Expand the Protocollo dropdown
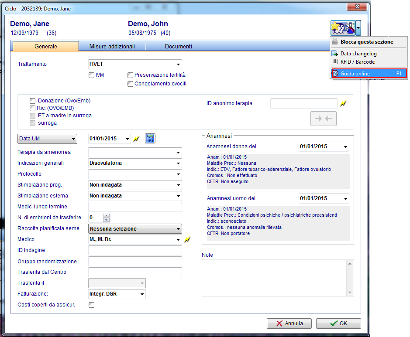This screenshot has width=410, height=337. pyautogui.click(x=135, y=174)
